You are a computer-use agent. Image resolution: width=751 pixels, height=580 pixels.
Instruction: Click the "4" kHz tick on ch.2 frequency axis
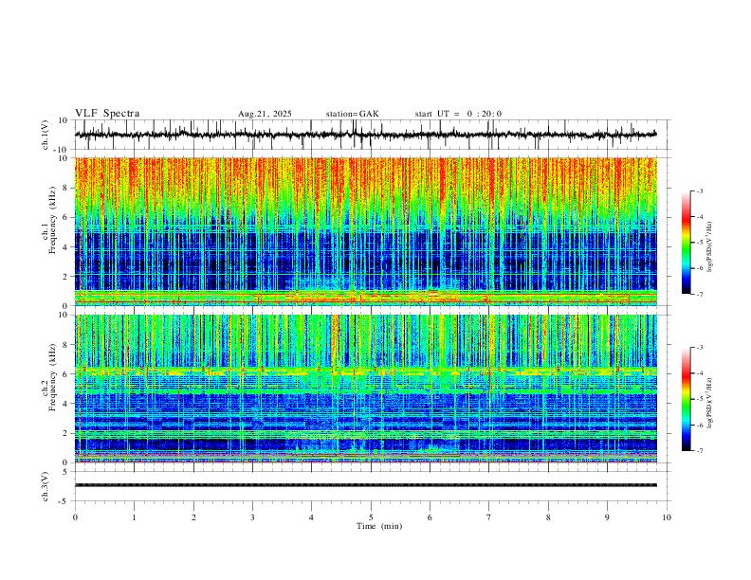[66, 404]
